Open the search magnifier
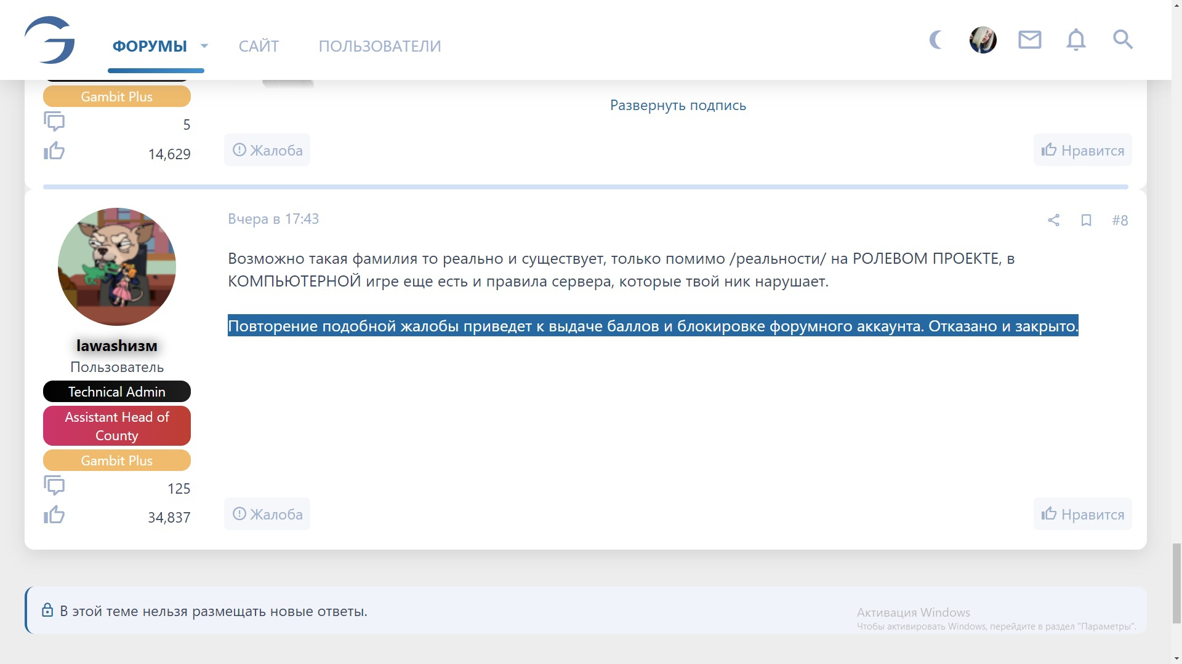Screen dimensions: 1182x664 point(1122,40)
